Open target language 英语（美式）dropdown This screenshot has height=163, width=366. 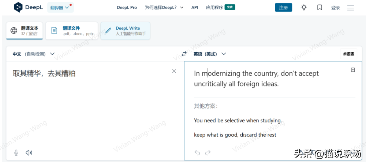pyautogui.click(x=210, y=54)
